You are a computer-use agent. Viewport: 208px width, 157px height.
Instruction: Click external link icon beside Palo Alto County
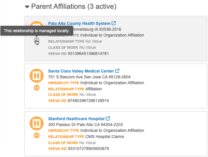coord(114,23)
